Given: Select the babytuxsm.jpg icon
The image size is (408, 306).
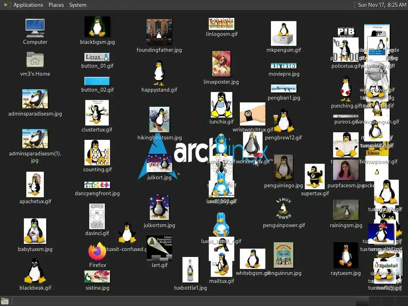Looking at the screenshot, I should [x=35, y=231].
